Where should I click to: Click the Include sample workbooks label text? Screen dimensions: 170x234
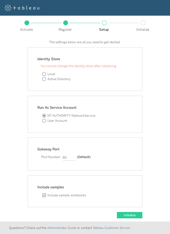tap(67, 195)
